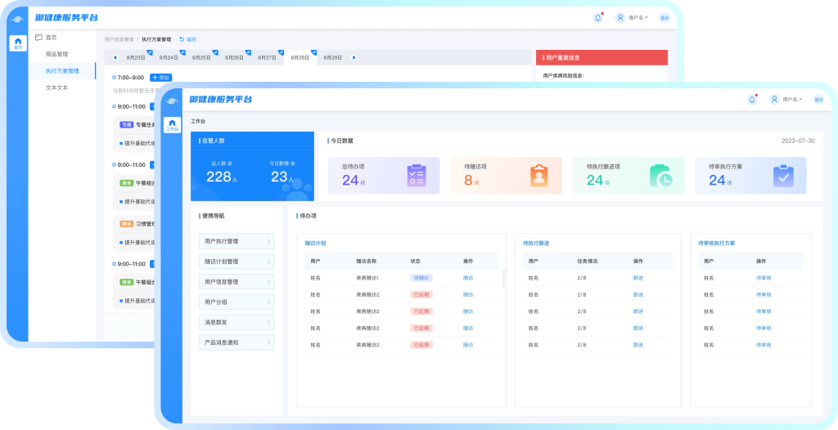Open the 随访计划管理 quick navigation entry
838x430 pixels.
(237, 262)
